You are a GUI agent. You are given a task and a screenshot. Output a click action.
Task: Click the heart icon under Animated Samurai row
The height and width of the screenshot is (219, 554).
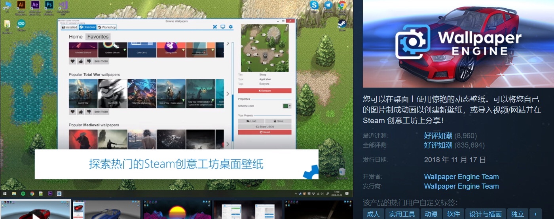(x=72, y=61)
